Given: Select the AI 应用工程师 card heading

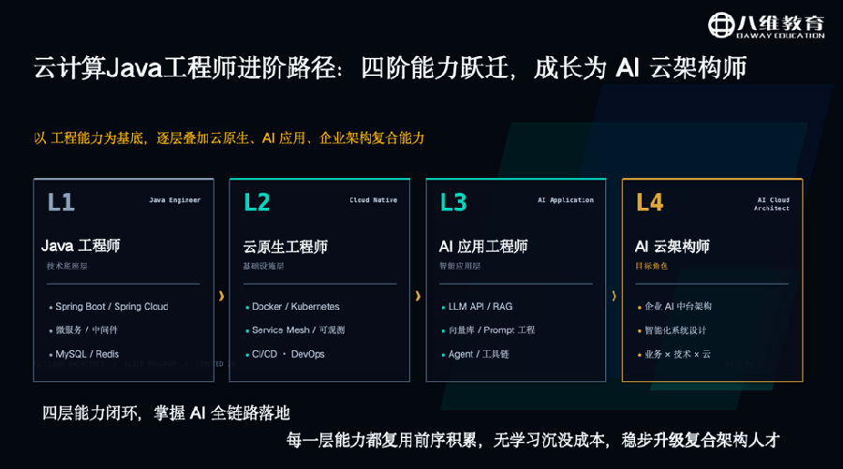Looking at the screenshot, I should 483,246.
